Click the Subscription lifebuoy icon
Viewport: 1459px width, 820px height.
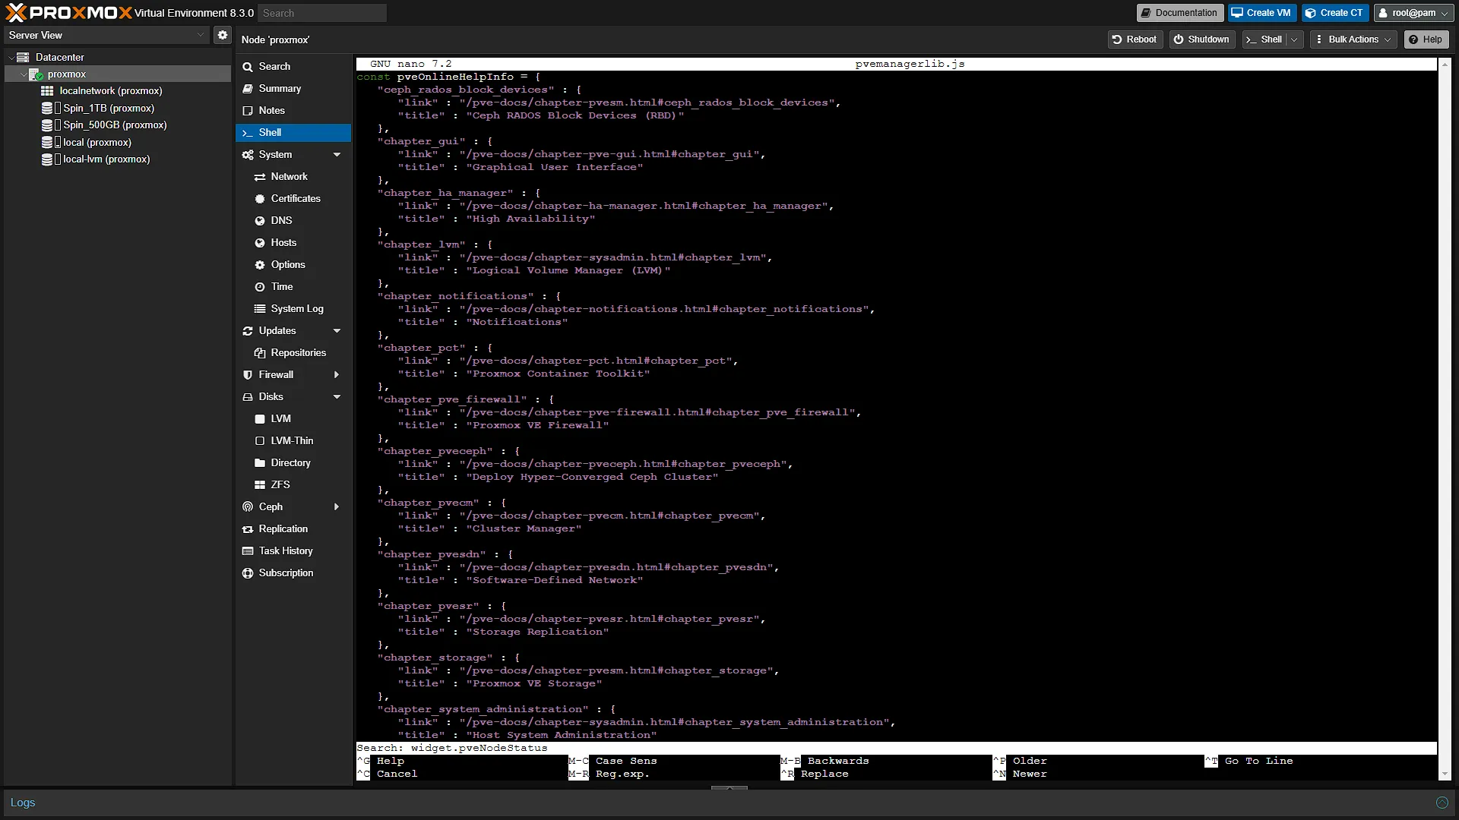tap(248, 573)
